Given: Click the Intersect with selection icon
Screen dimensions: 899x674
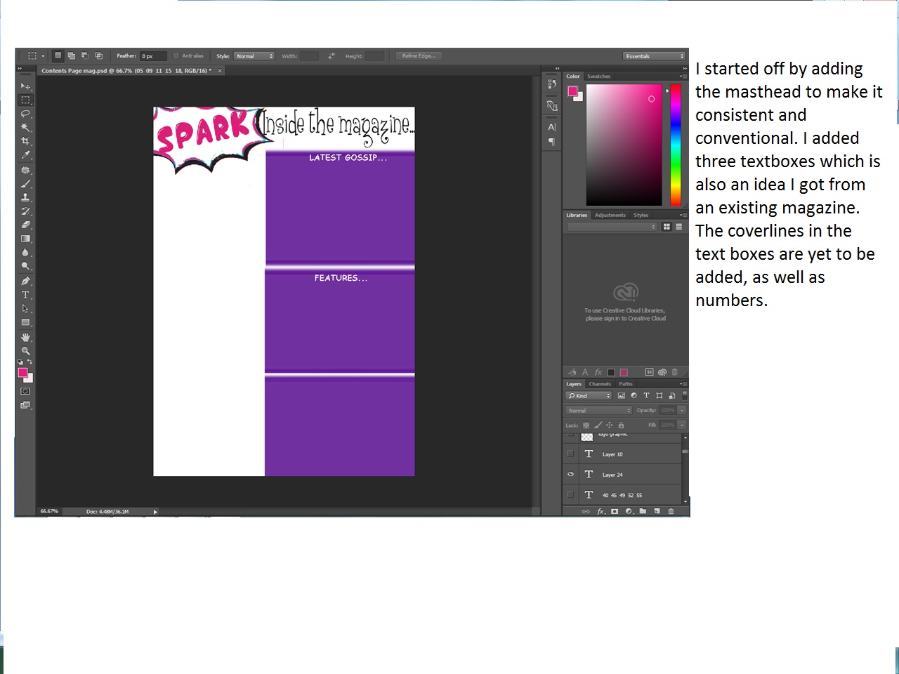Looking at the screenshot, I should [99, 55].
